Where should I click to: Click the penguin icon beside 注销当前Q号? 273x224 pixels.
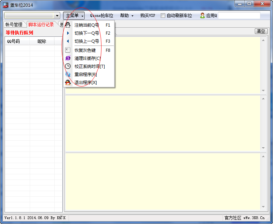click(68, 25)
